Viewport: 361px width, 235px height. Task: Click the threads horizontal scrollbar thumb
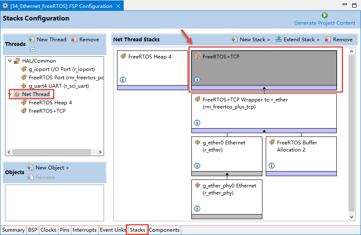[x=51, y=152]
